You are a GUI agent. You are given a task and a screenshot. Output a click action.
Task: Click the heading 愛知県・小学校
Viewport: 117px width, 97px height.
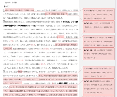pos(11,3)
